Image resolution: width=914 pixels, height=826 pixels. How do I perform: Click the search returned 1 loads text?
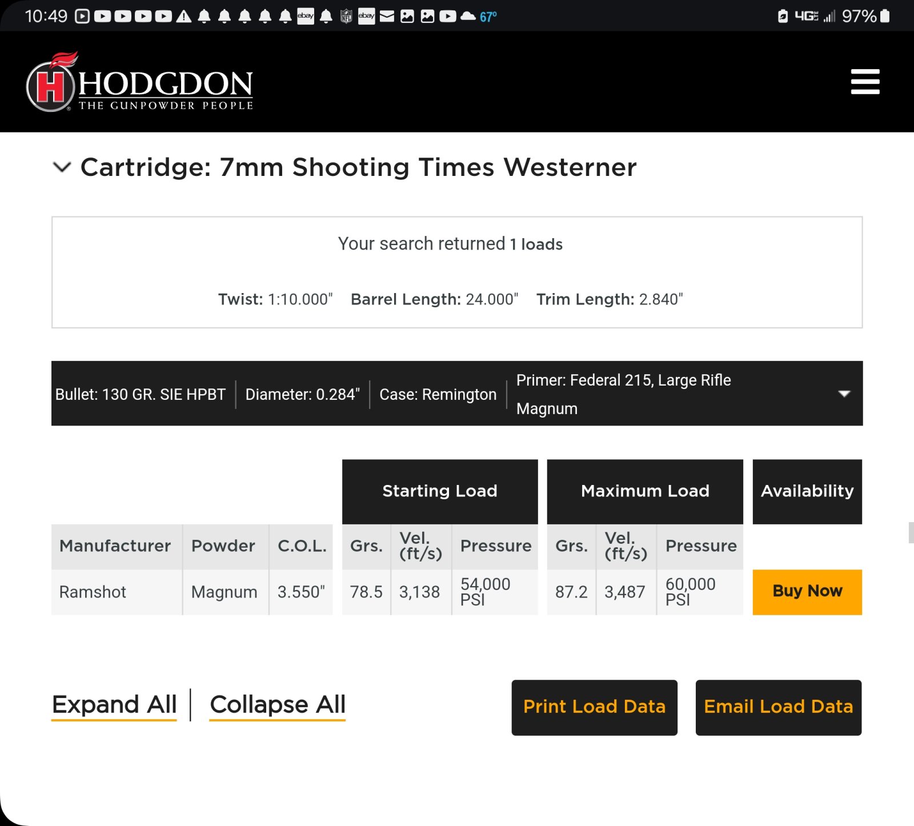450,244
